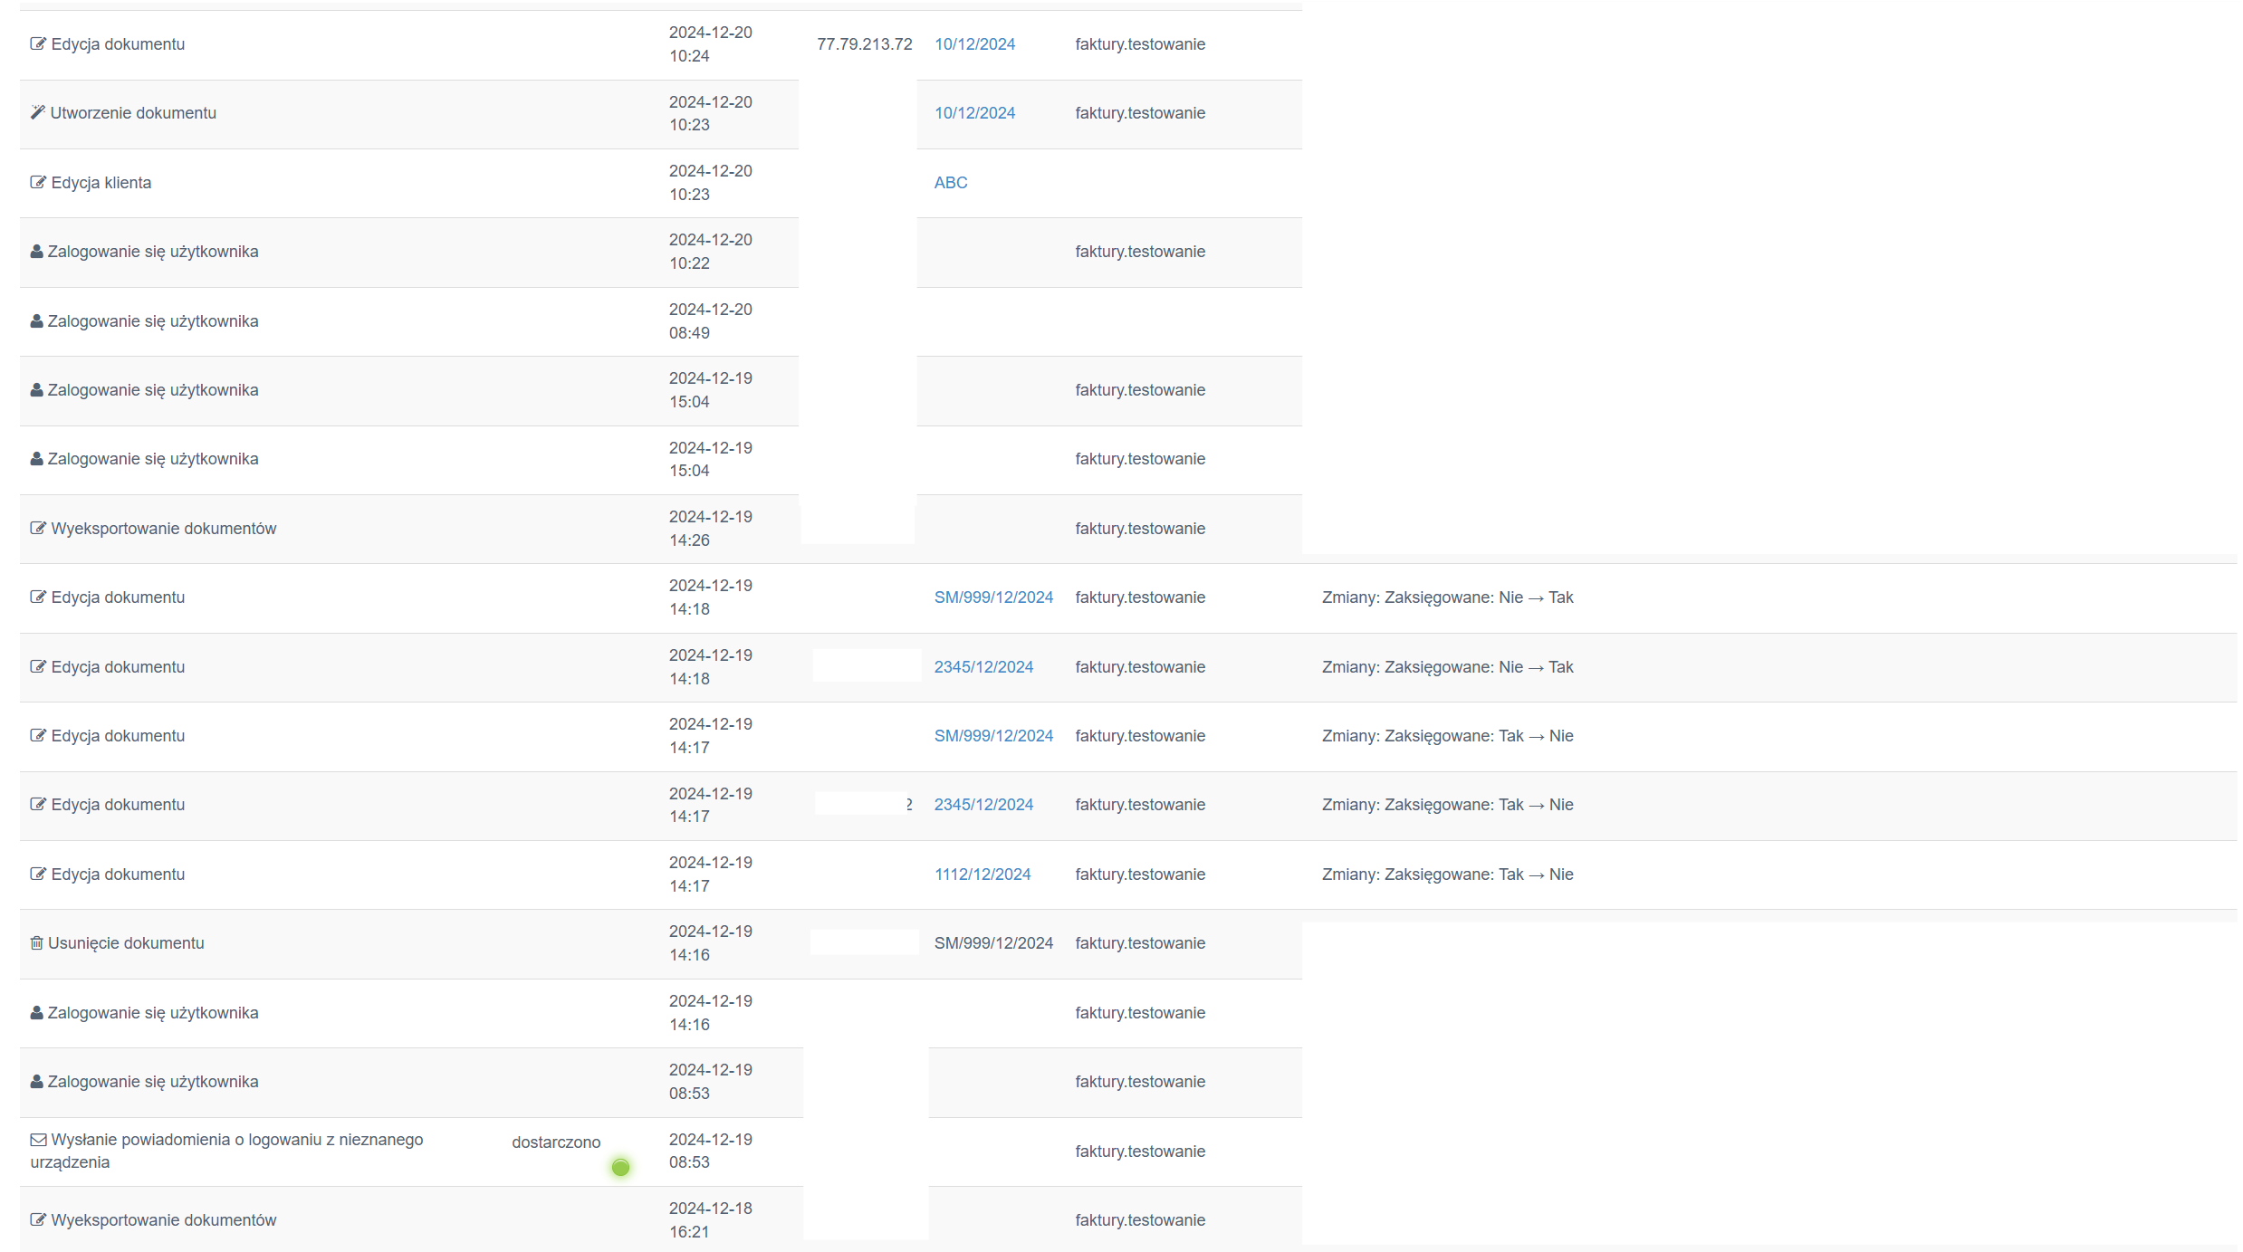Click the user icon in the 10:22 login row
Viewport: 2243px width, 1252px height.
(36, 252)
